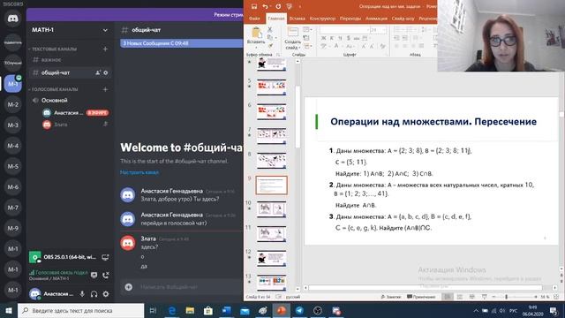Switch to the Анимация ribbon tab
This screenshot has width=565, height=318.
pos(376,19)
